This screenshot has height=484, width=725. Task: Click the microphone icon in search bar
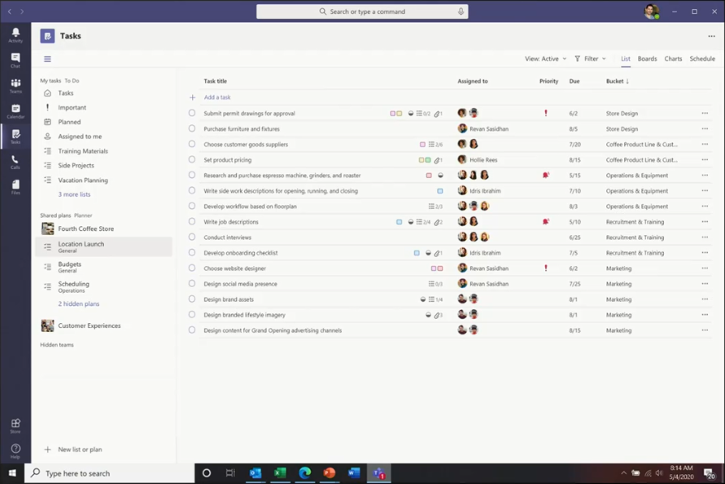(461, 11)
